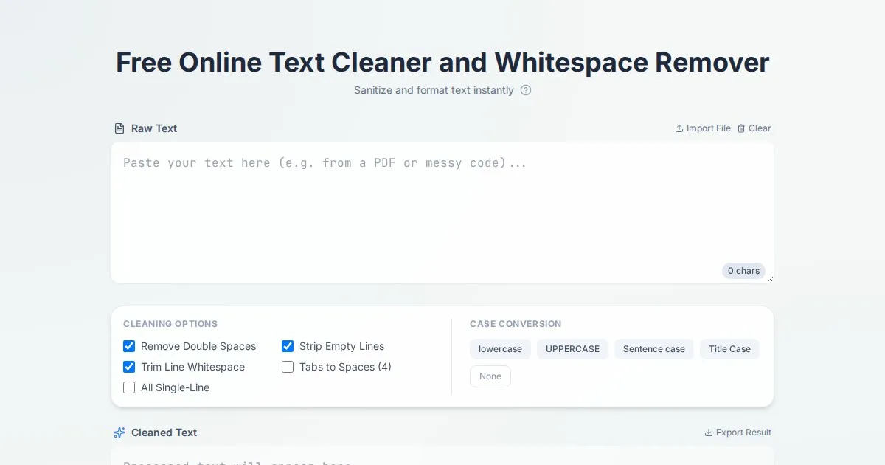Viewport: 885px width, 465px height.
Task: Choose Sentence case conversion
Action: (x=653, y=349)
